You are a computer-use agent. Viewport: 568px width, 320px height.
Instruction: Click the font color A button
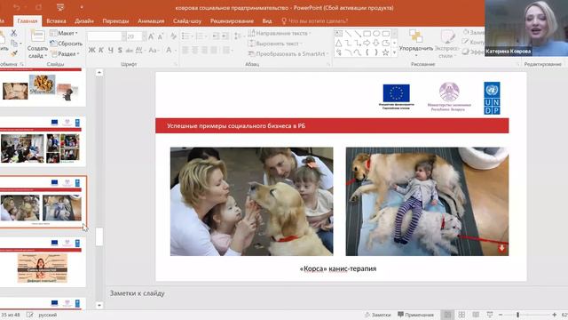169,50
